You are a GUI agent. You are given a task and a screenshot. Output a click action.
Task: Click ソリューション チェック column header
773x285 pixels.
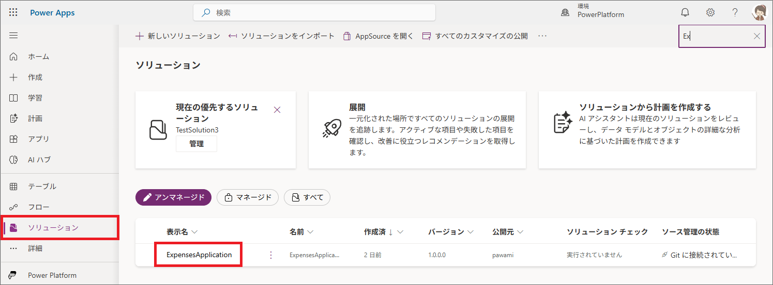[608, 232]
